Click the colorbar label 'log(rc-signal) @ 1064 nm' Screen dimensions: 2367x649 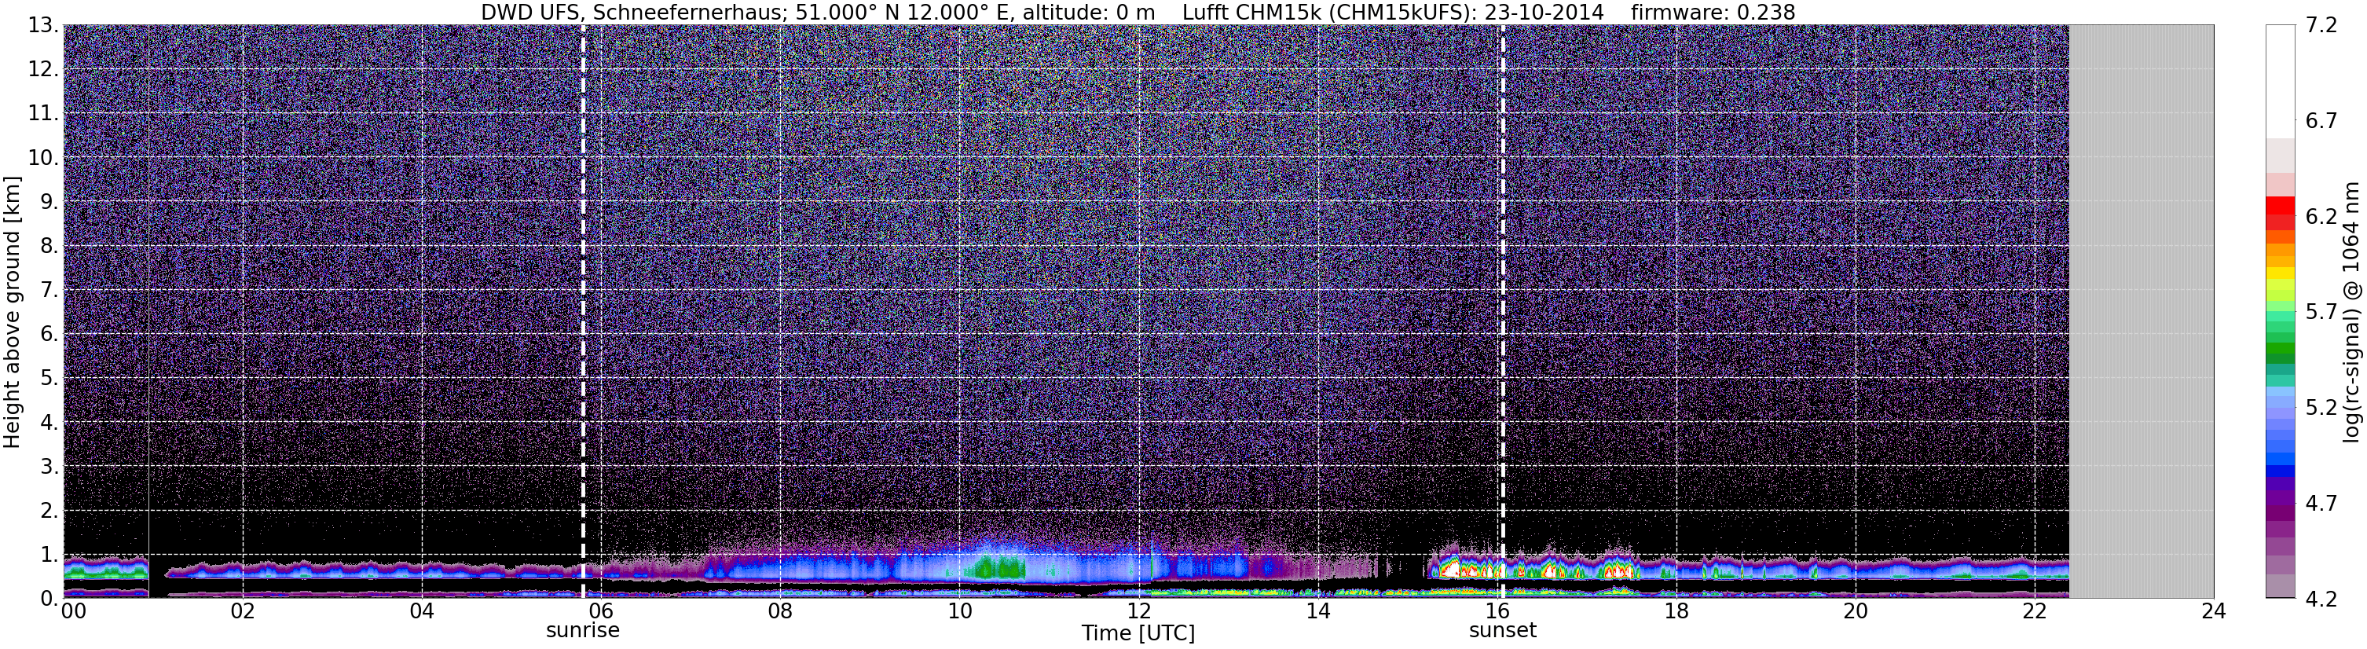(2352, 312)
